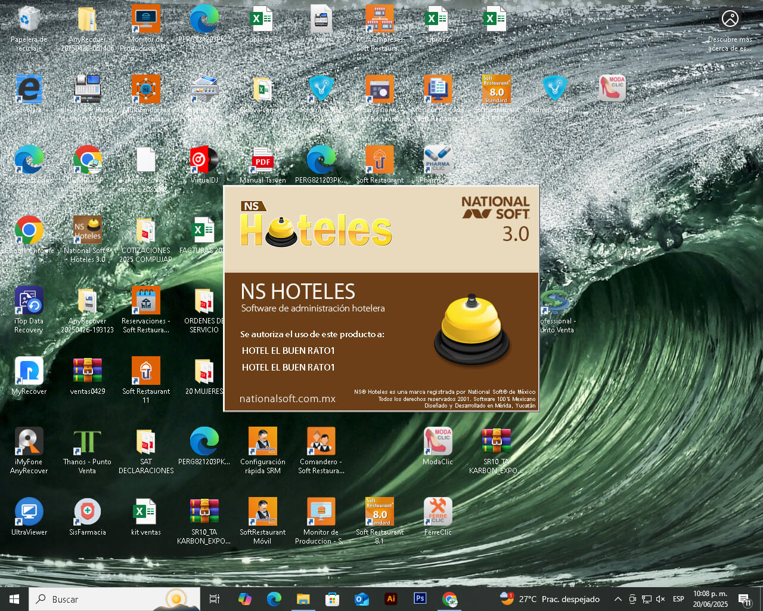This screenshot has width=763, height=611.
Task: Select the ModaClic desktop shortcut
Action: (438, 447)
